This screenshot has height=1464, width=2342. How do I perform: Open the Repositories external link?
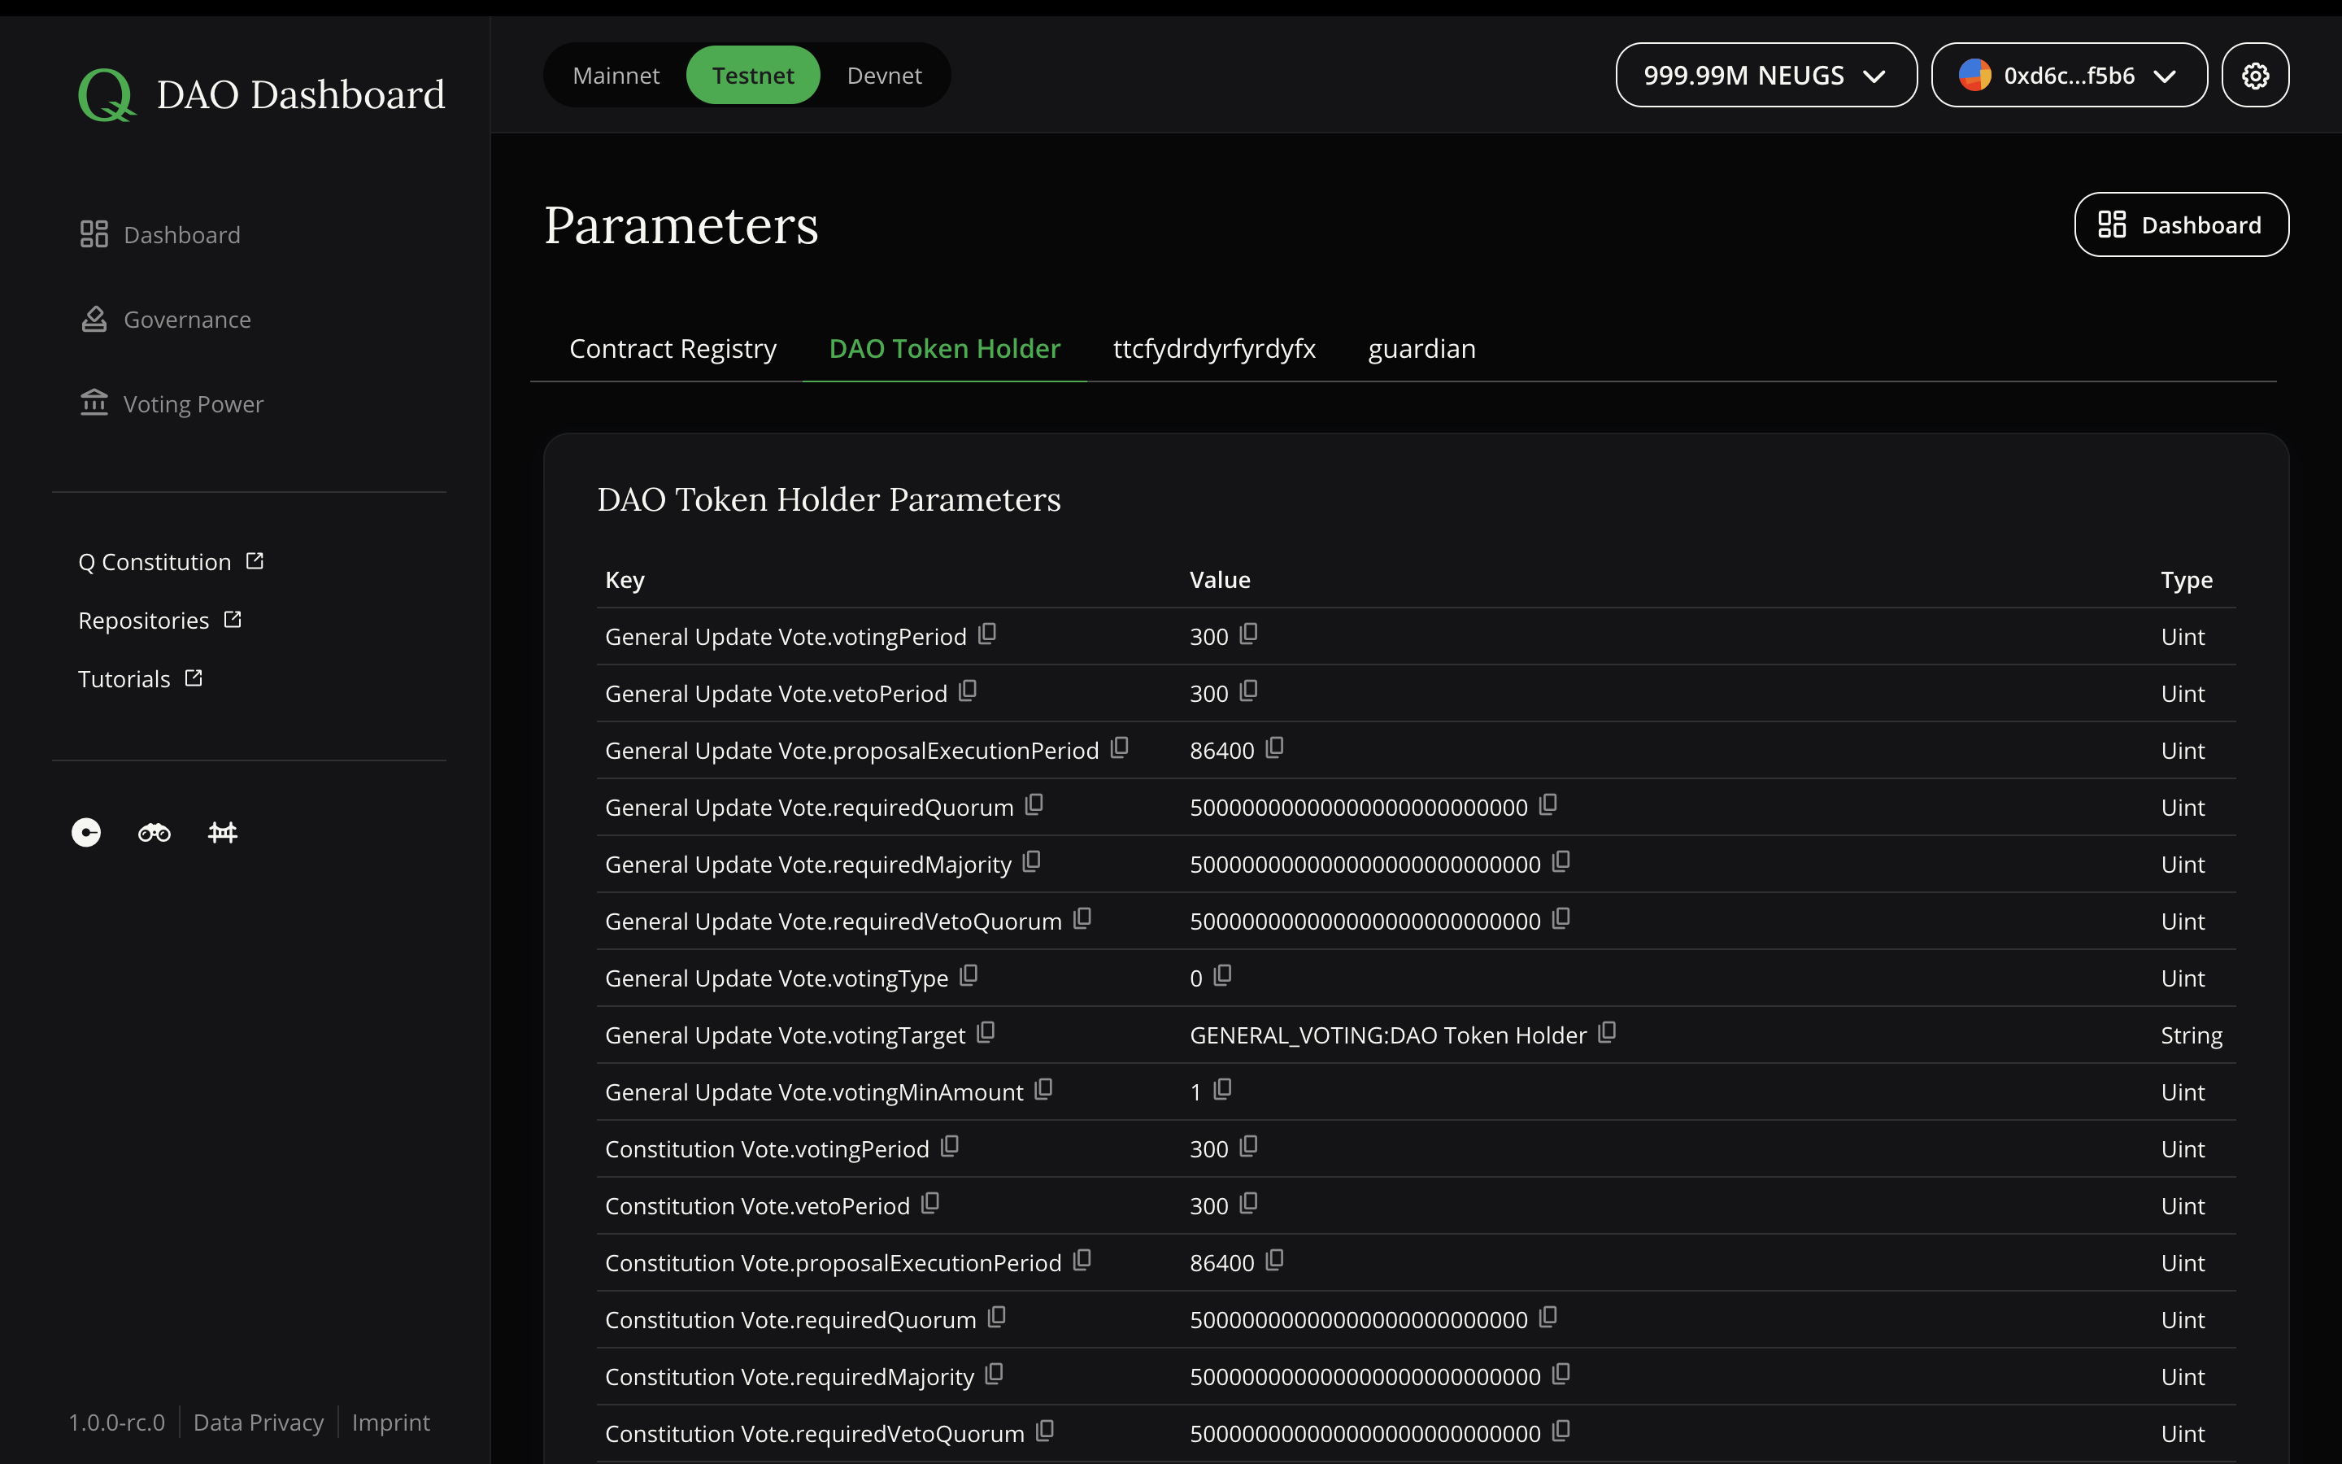coord(160,619)
